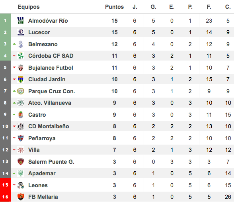Select the Apademar team name
This screenshot has width=234, height=202.
42,173
